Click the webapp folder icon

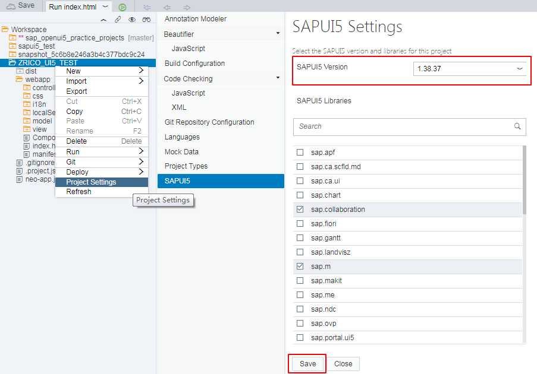pyautogui.click(x=19, y=80)
